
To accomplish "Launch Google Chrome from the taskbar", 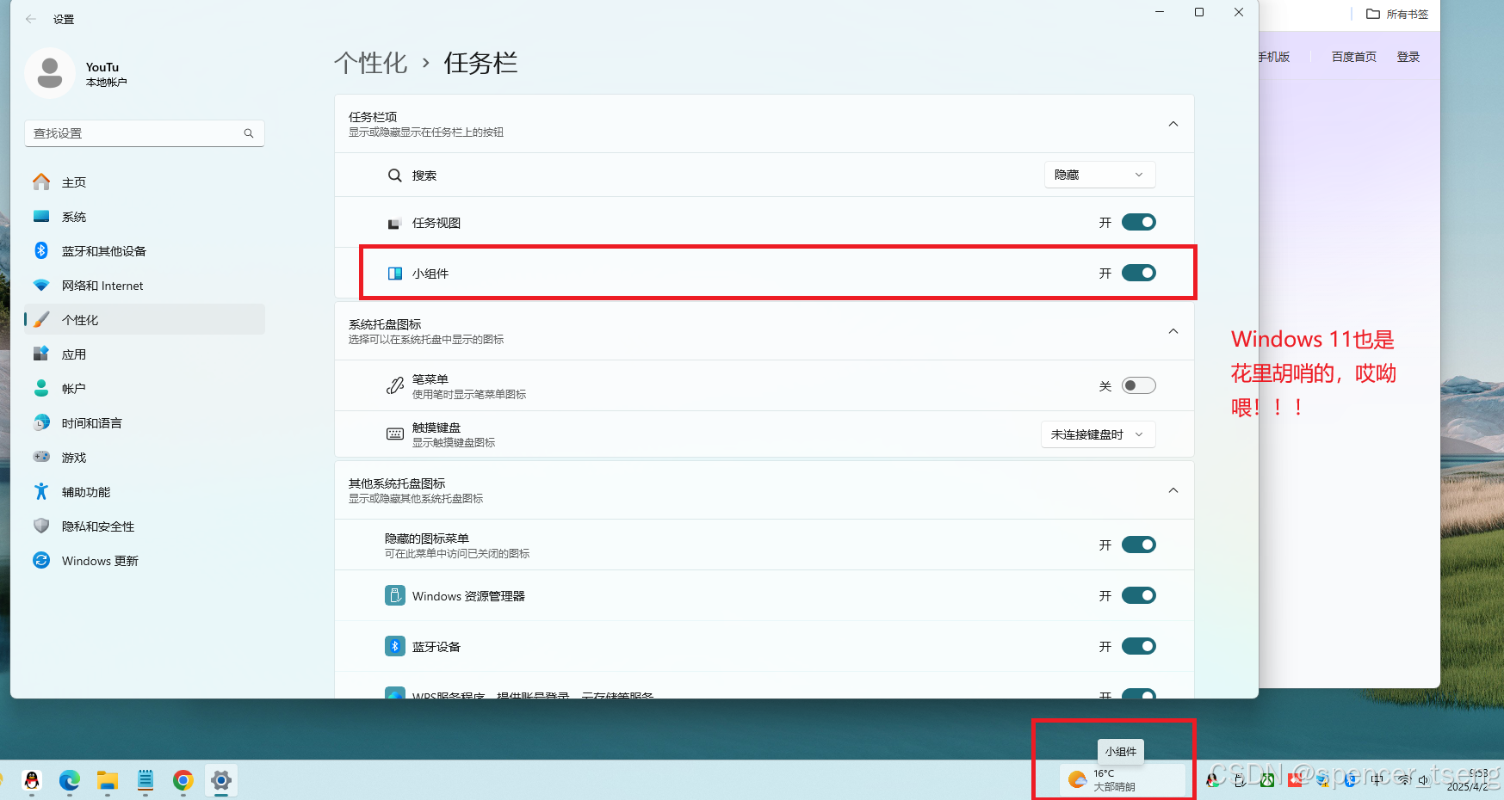I will tap(183, 781).
